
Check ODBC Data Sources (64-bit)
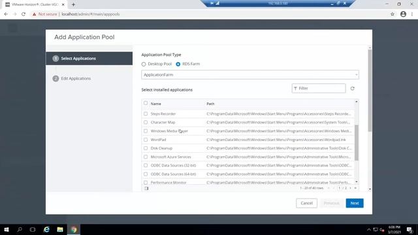(146, 174)
